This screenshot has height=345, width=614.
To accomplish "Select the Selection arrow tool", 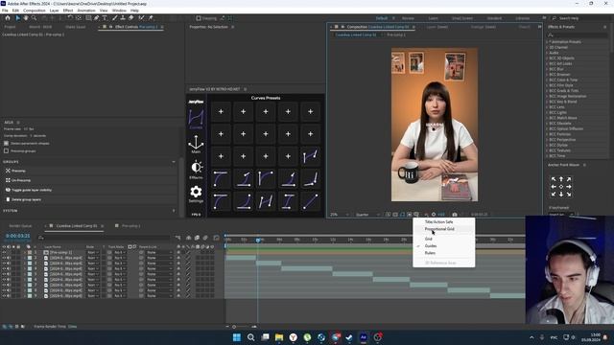I will coord(17,18).
